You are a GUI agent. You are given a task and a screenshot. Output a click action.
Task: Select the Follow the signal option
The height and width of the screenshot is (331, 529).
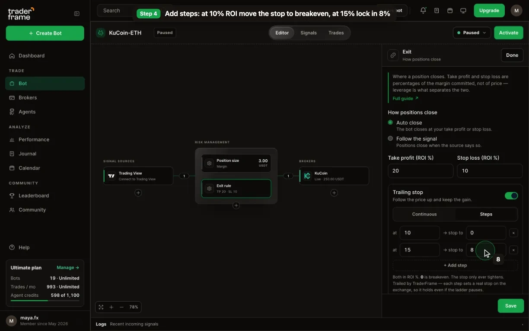point(390,138)
